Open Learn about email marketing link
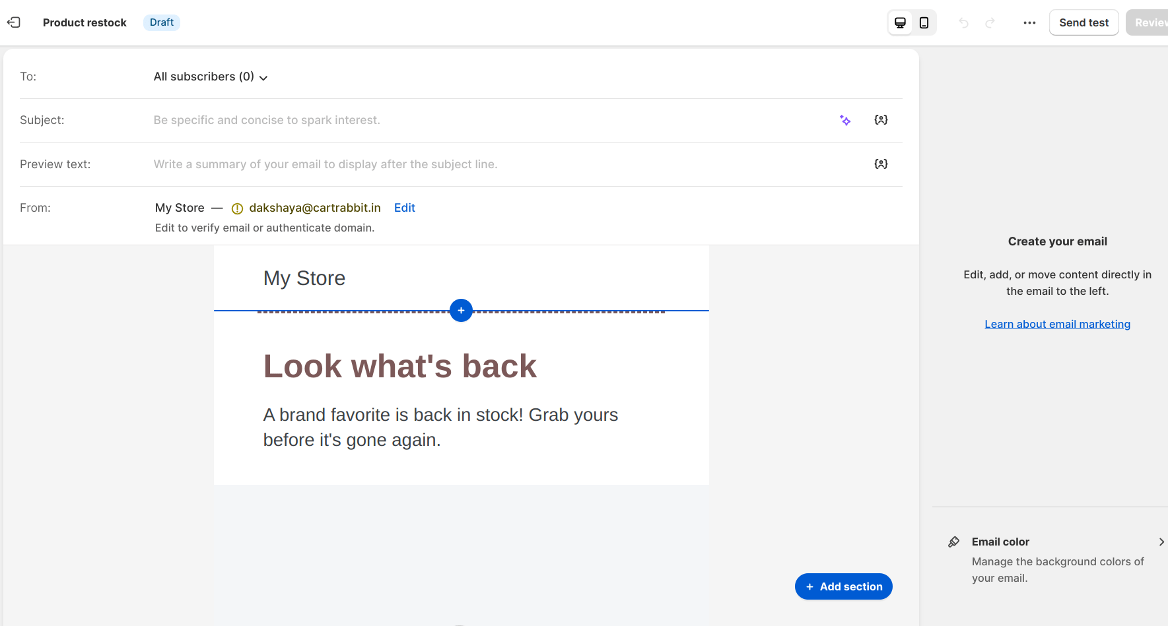 pyautogui.click(x=1057, y=324)
